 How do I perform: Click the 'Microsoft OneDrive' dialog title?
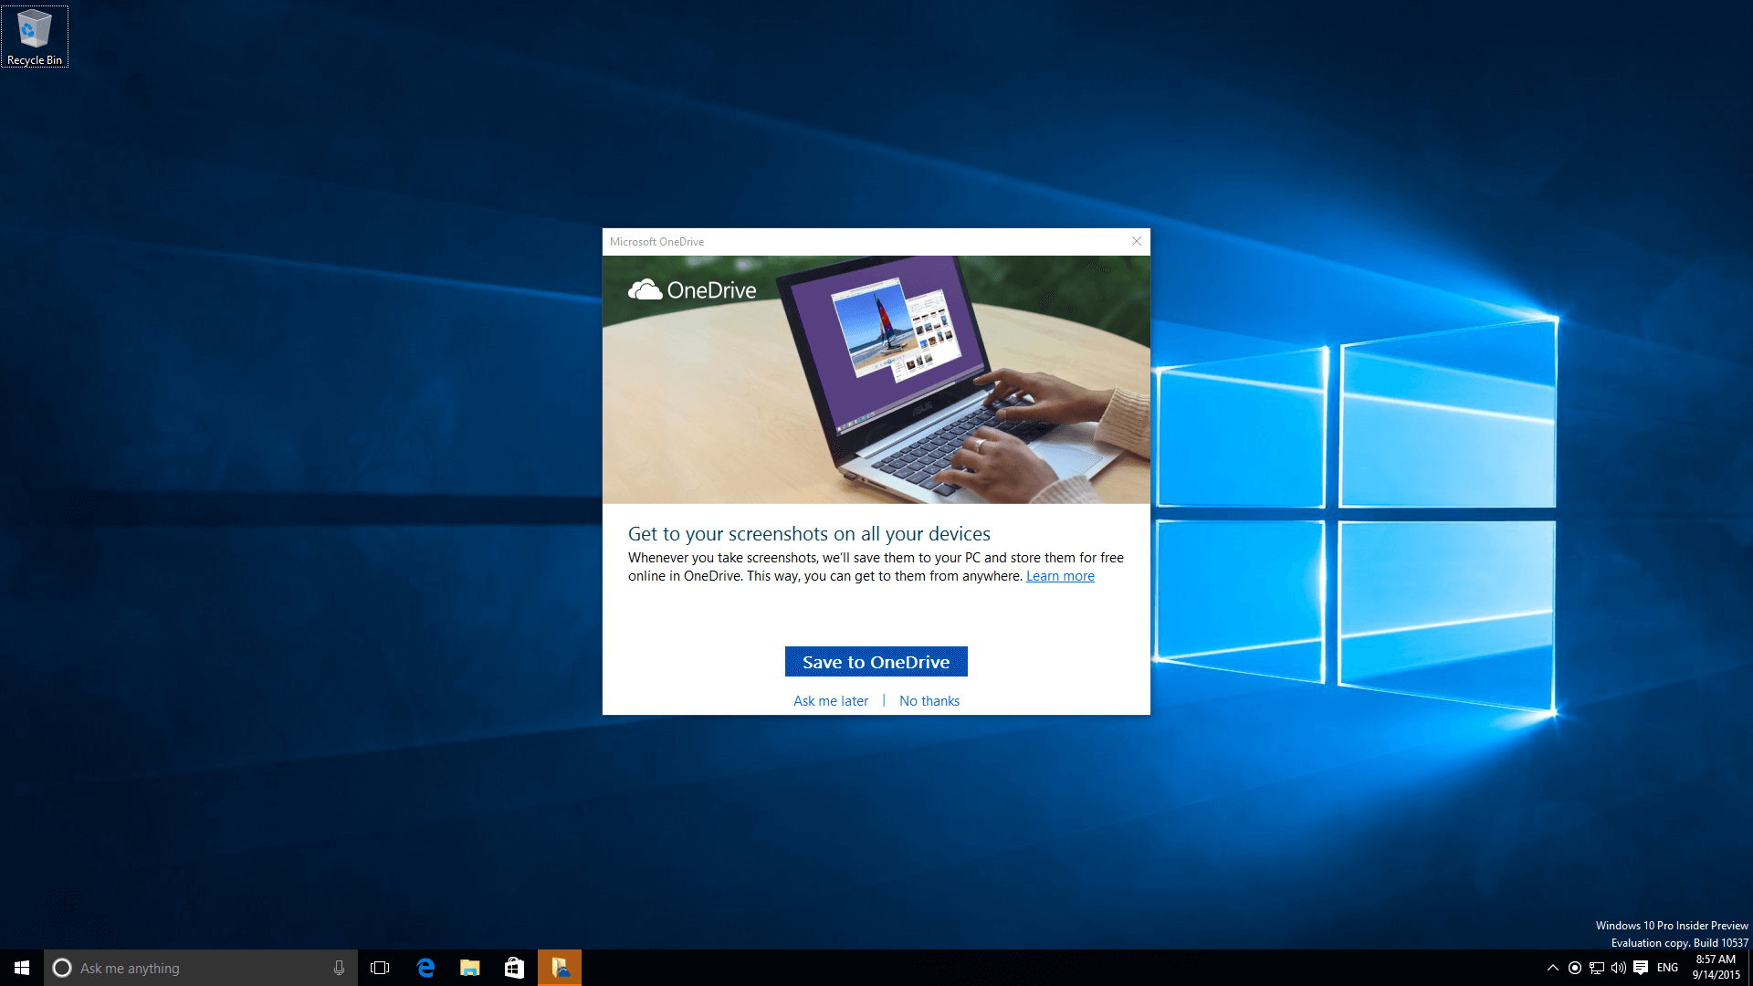[656, 242]
